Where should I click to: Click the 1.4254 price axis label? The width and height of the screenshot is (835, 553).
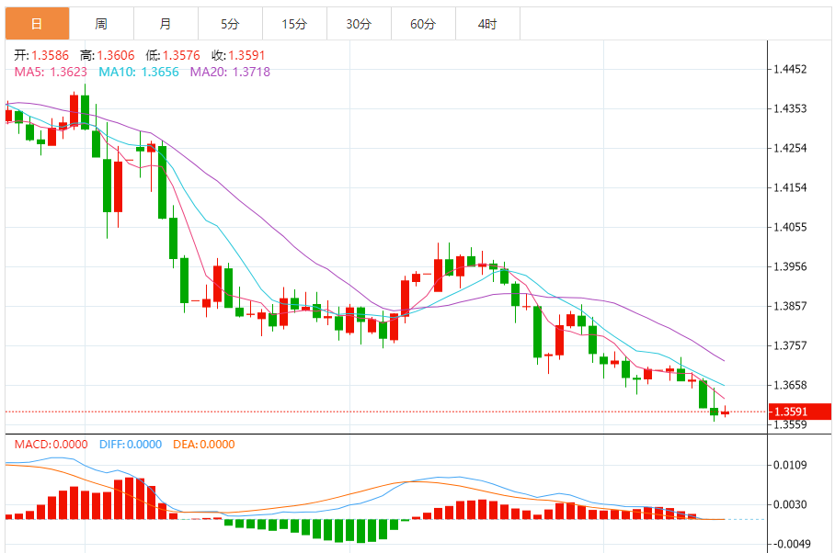(x=790, y=148)
